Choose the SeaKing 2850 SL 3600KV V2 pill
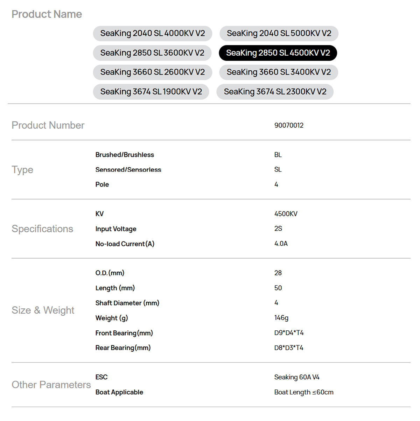Image resolution: width=420 pixels, height=421 pixels. tap(152, 53)
